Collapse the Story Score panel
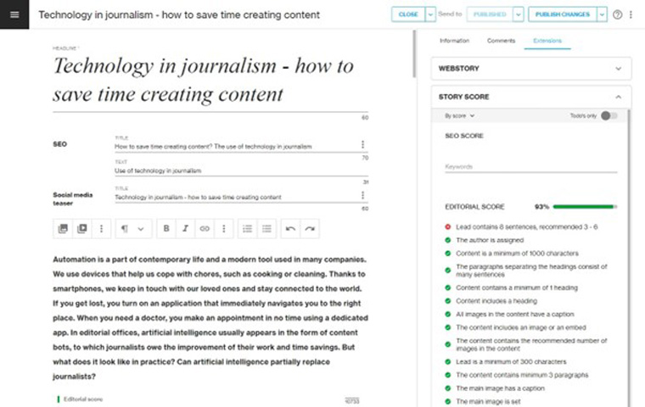 click(531, 97)
